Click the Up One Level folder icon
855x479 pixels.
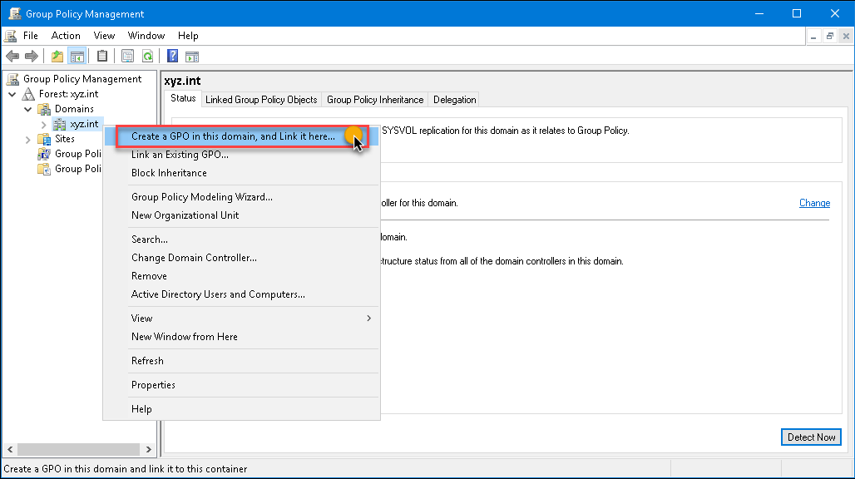[x=57, y=56]
